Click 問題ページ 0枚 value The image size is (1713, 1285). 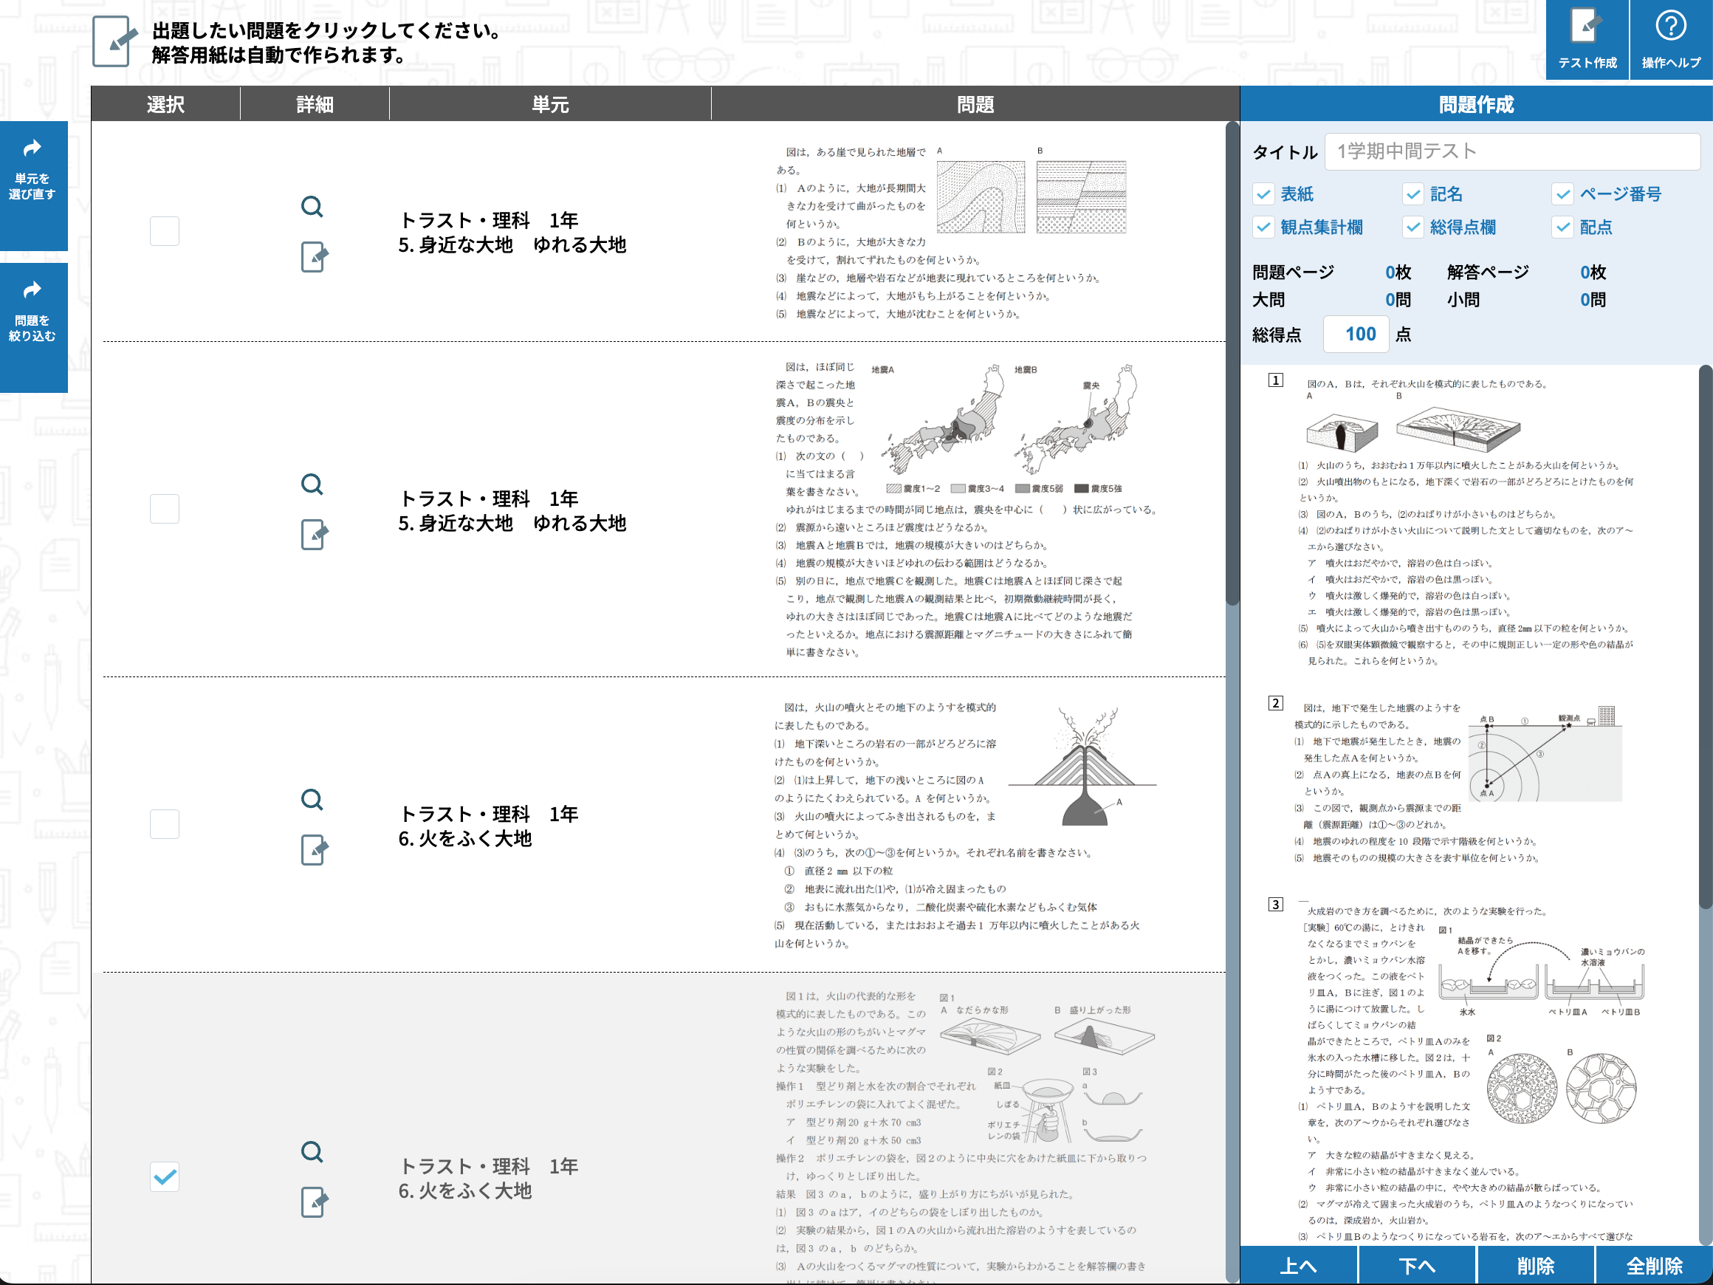[x=1398, y=272]
